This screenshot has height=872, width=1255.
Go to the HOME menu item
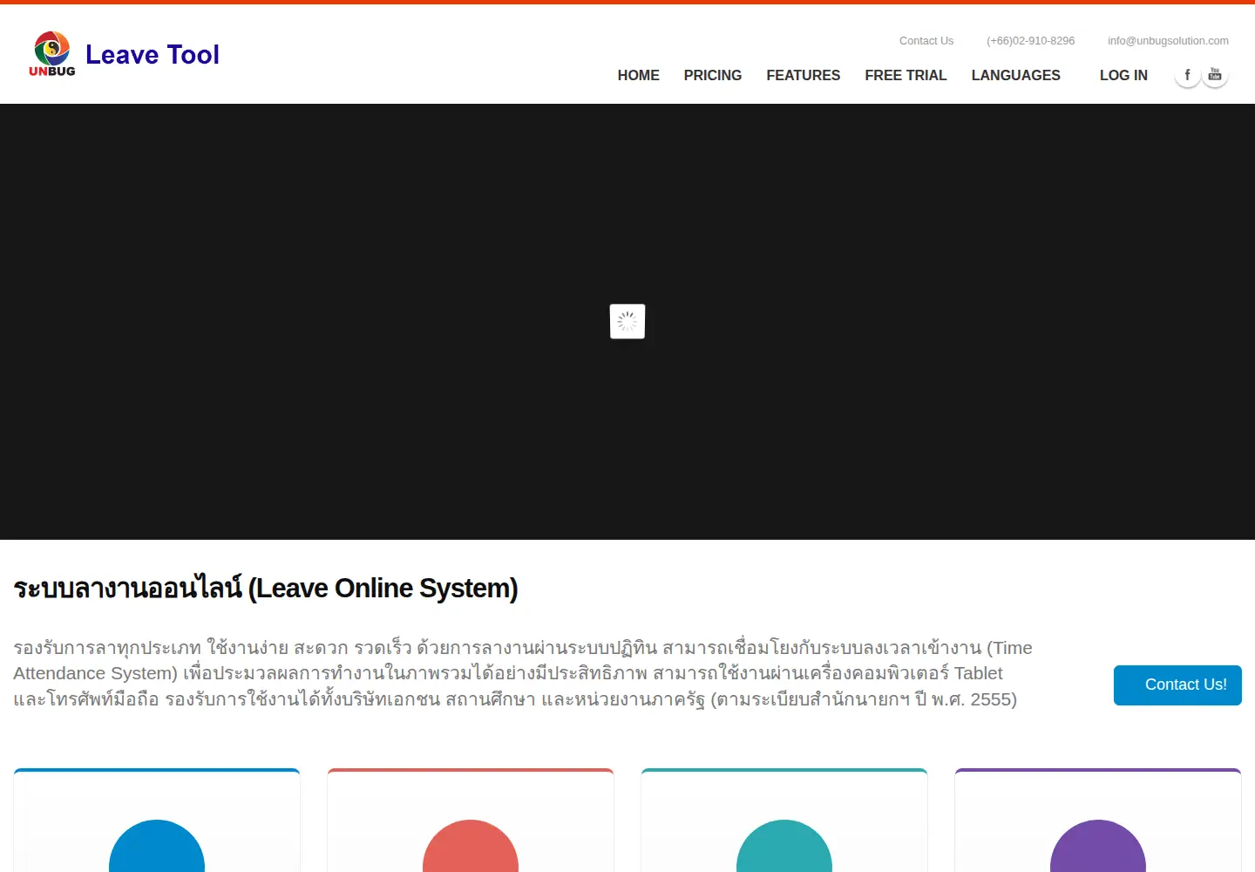[638, 76]
